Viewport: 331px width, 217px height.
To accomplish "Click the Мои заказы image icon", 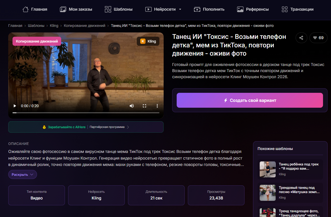I will pyautogui.click(x=63, y=9).
